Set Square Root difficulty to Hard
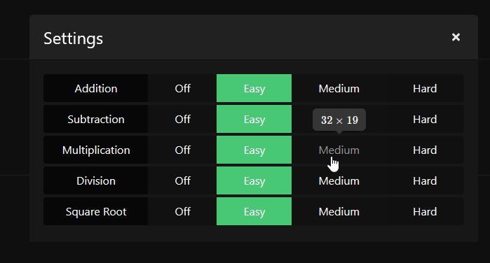The width and height of the screenshot is (490, 263). pyautogui.click(x=425, y=211)
